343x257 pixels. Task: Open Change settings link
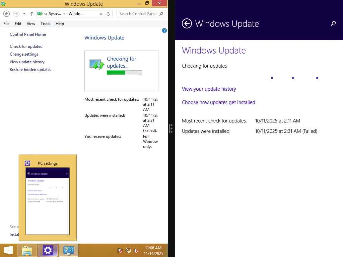click(24, 54)
